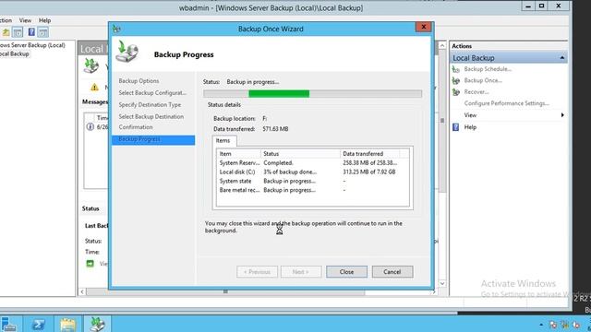Open PowerShell from the taskbar

(38, 324)
